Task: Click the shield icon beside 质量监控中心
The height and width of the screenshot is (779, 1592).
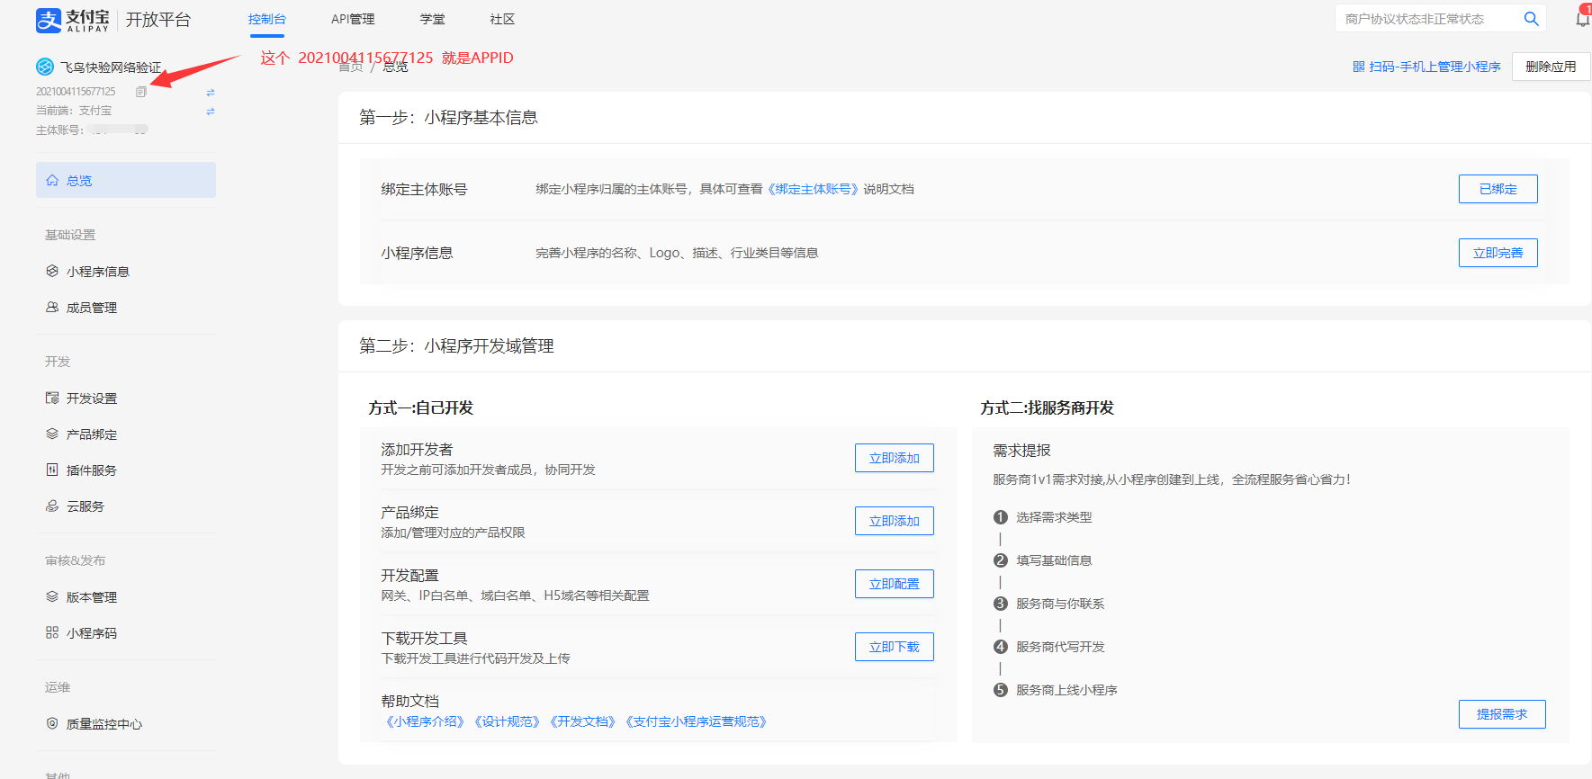Action: [52, 723]
